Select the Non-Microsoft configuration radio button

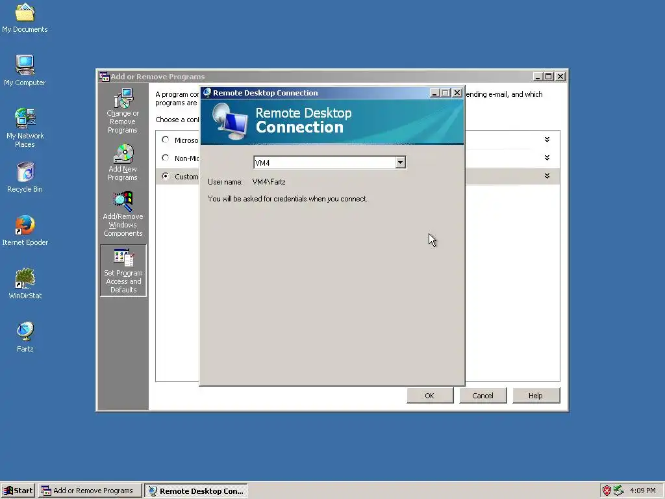(166, 158)
